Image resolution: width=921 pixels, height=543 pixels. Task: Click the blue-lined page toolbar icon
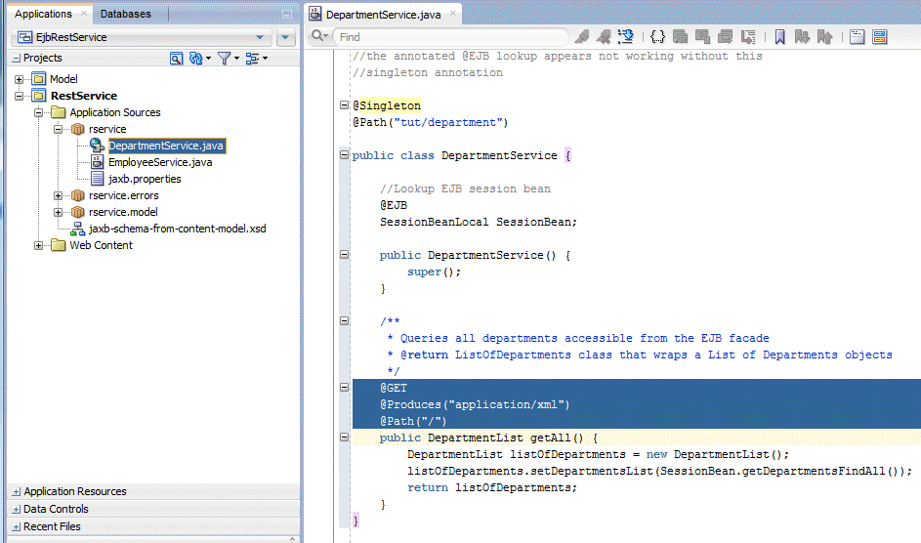[x=857, y=37]
